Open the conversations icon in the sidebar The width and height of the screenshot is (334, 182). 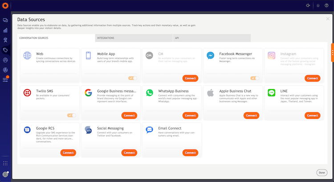pyautogui.click(x=5, y=20)
